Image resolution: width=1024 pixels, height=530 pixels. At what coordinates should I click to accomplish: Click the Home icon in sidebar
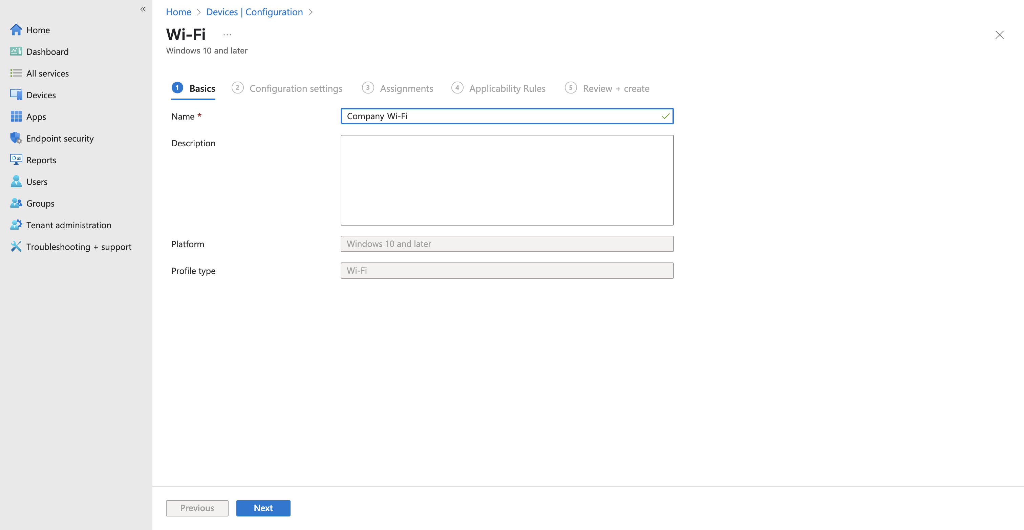click(x=16, y=30)
